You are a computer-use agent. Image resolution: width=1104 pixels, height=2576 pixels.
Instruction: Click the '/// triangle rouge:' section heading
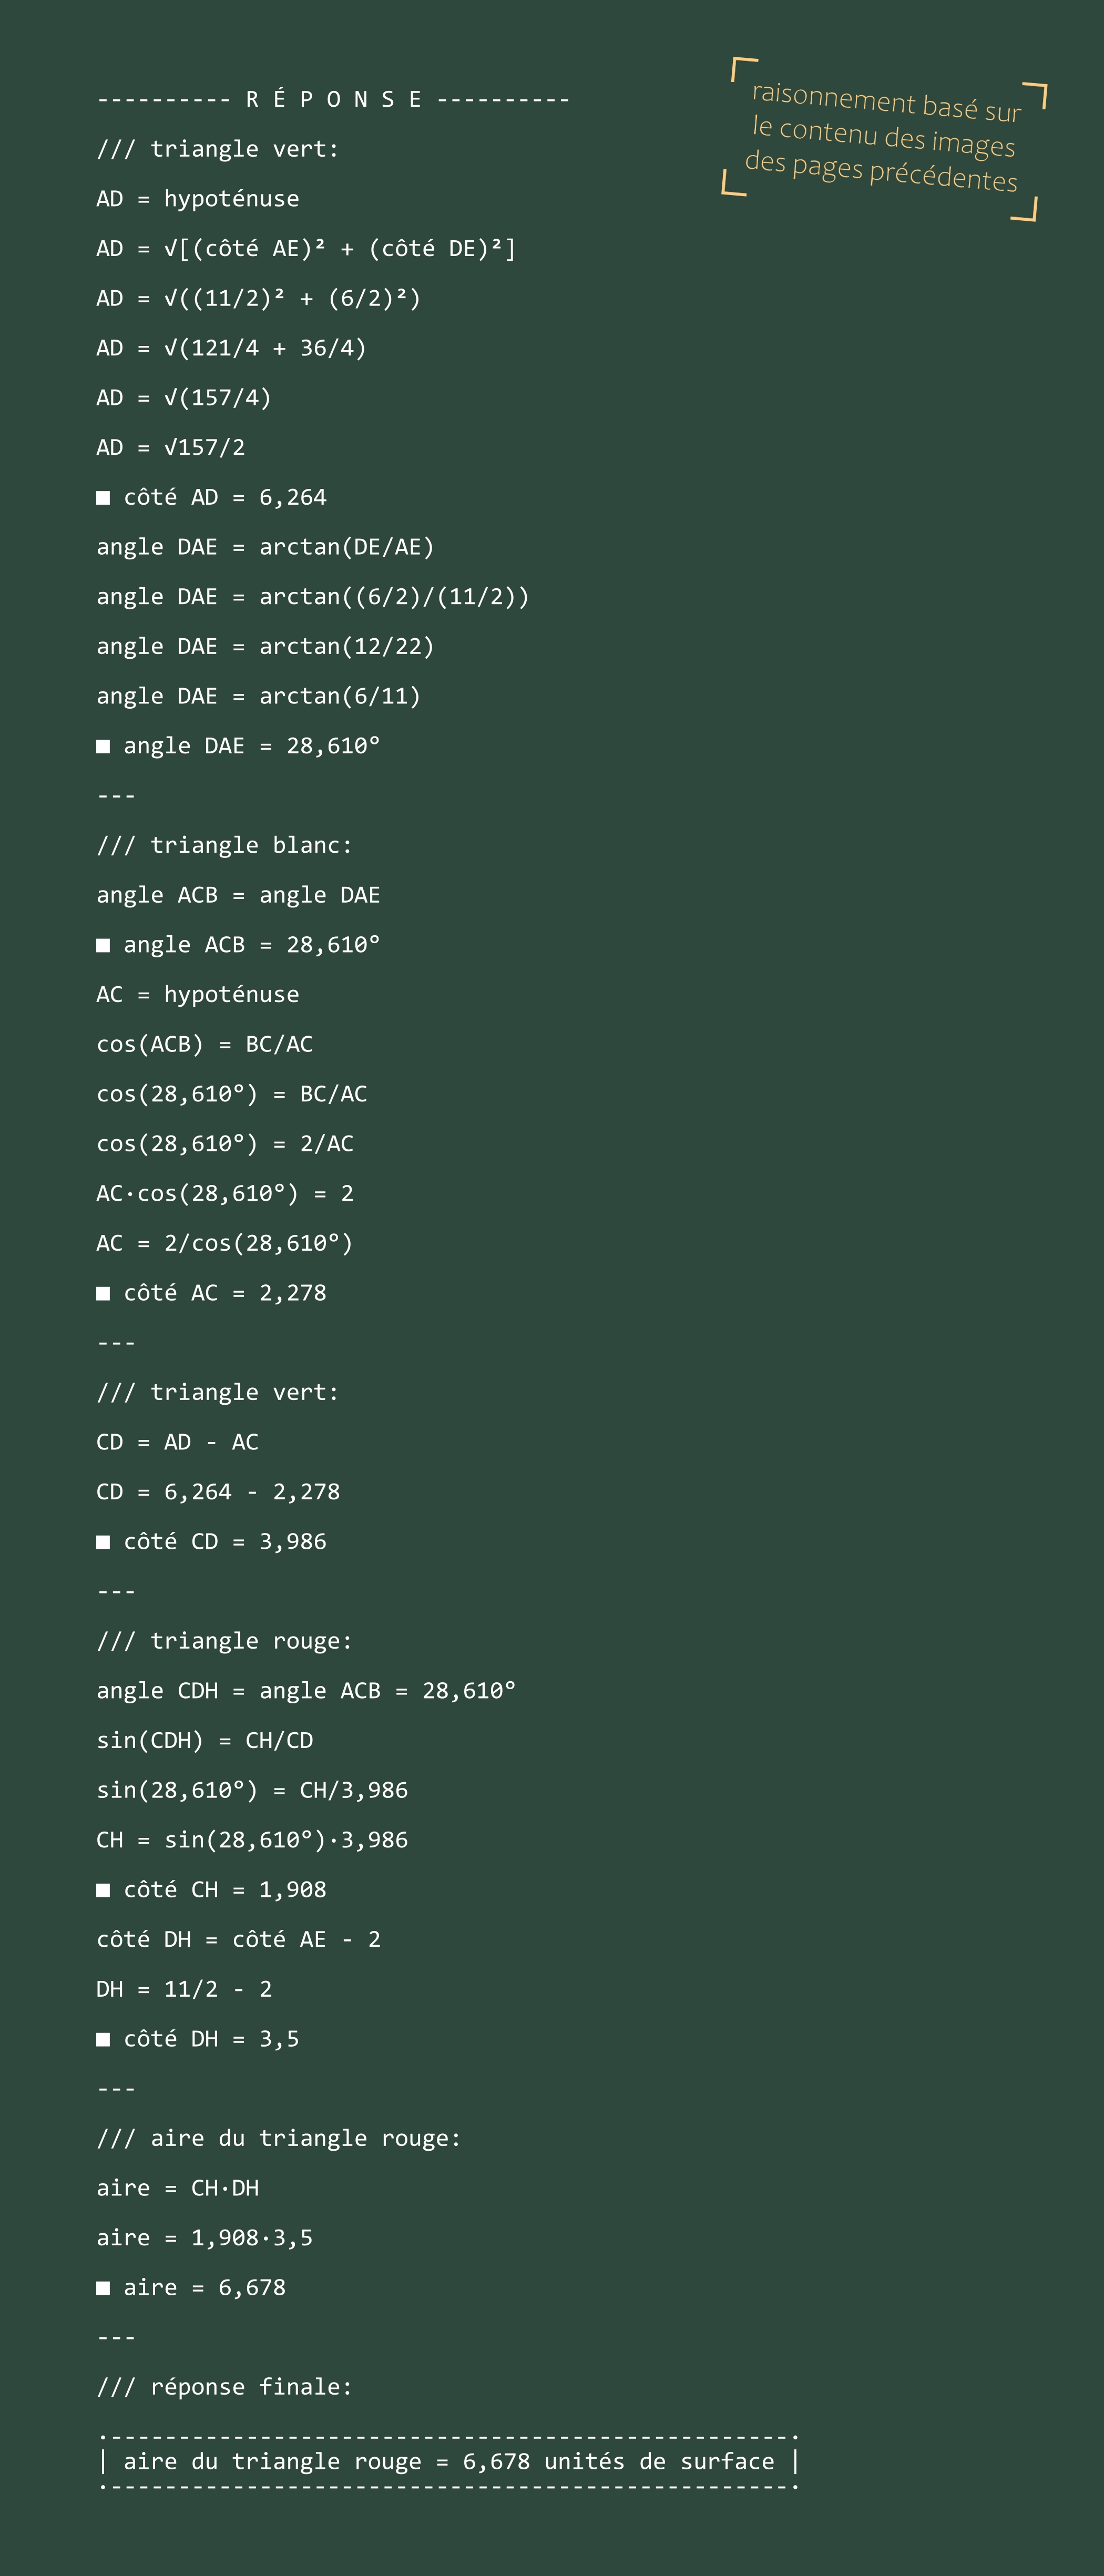point(225,1641)
